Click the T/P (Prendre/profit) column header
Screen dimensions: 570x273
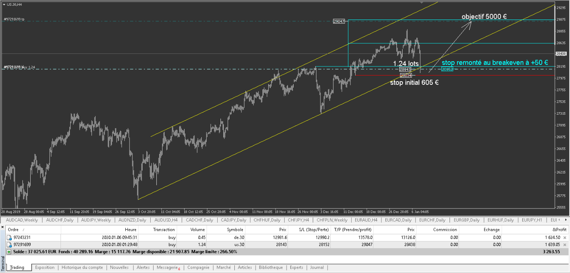pyautogui.click(x=352, y=230)
